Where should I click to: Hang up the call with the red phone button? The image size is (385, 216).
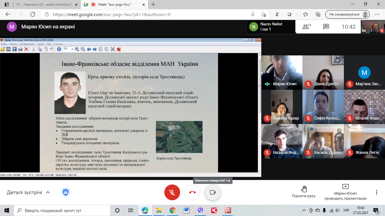(x=193, y=192)
